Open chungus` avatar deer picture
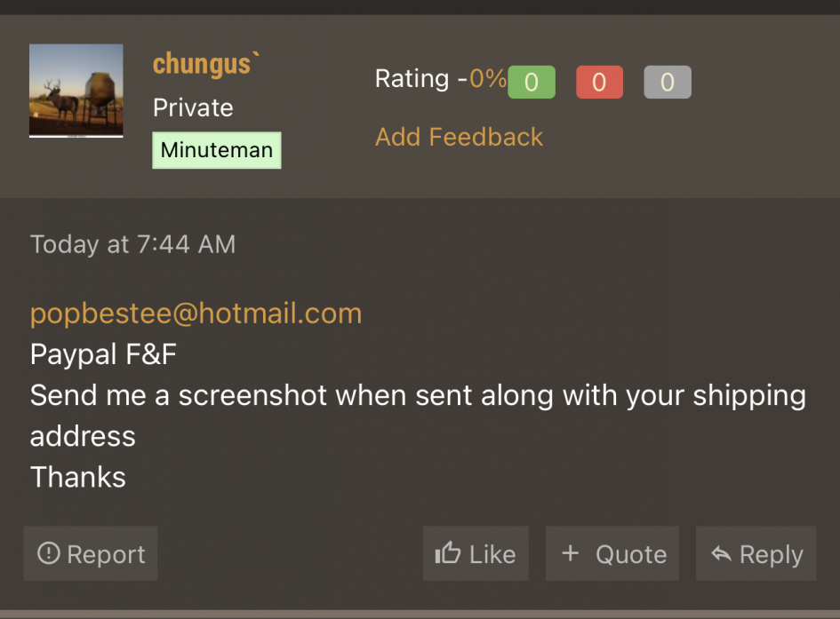This screenshot has width=840, height=619. point(76,90)
